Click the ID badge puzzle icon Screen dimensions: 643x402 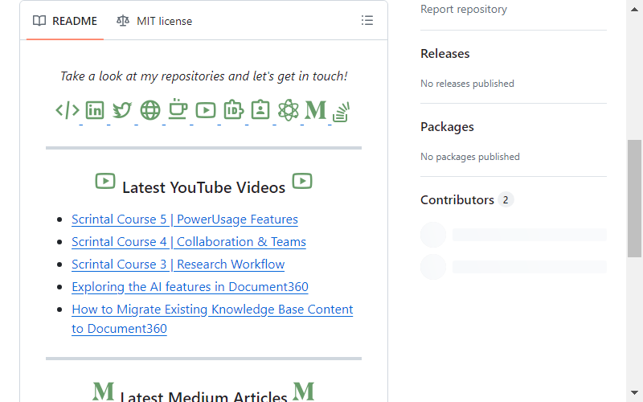coord(233,110)
